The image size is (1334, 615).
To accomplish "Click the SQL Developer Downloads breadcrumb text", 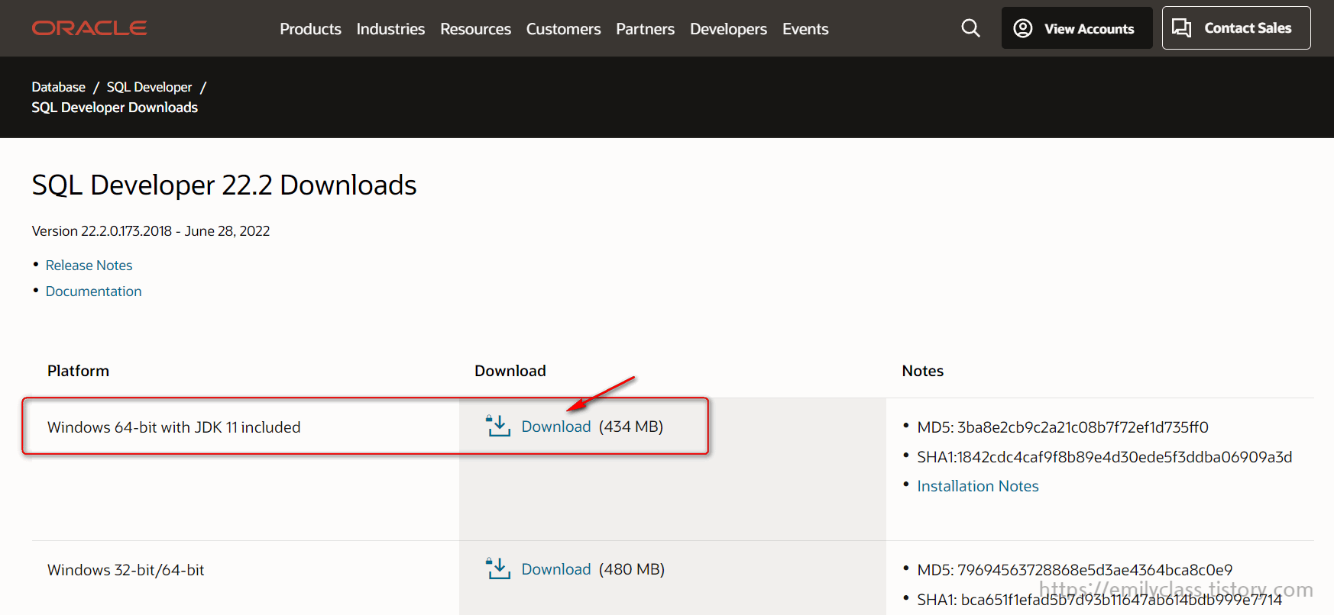I will (115, 108).
